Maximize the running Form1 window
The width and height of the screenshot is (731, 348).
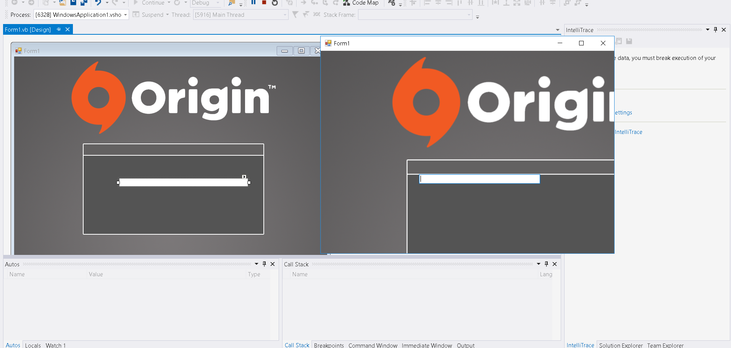[581, 43]
